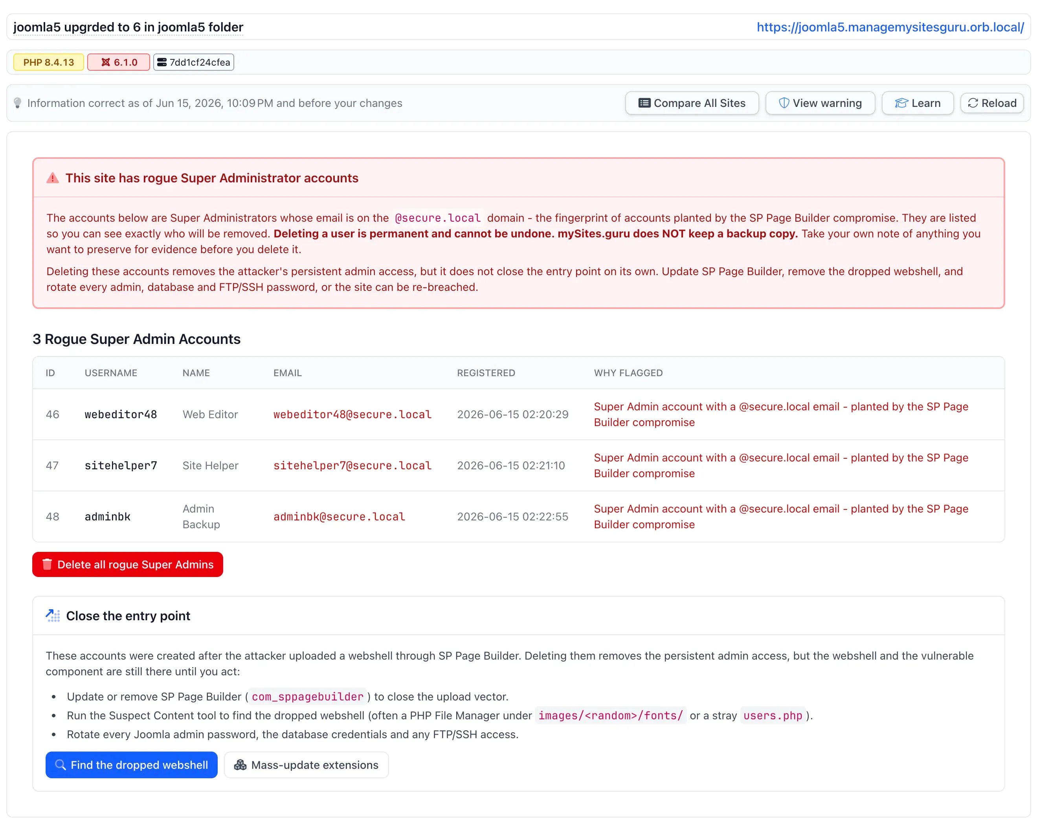Open the joomla5.managemysitesguru.orb.local site link

point(890,27)
